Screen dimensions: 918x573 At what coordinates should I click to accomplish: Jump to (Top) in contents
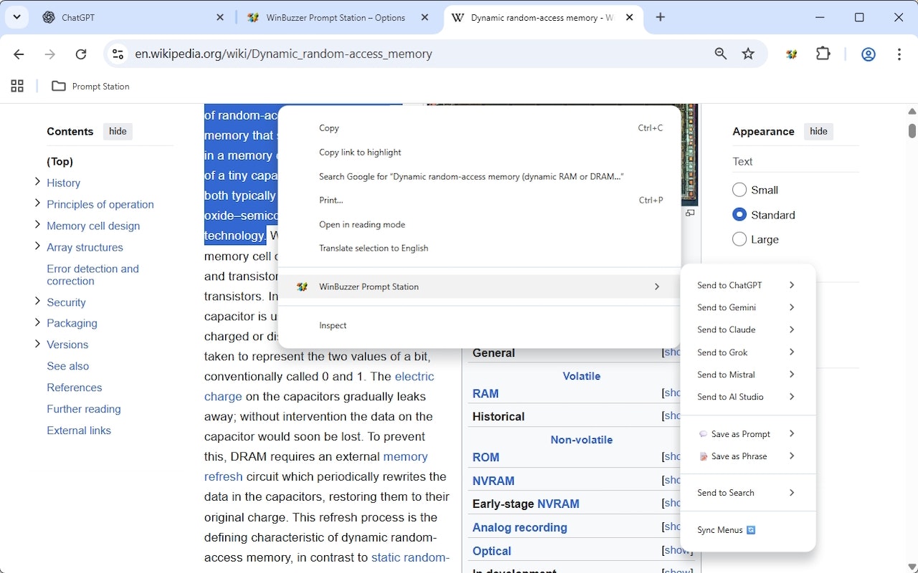(60, 161)
